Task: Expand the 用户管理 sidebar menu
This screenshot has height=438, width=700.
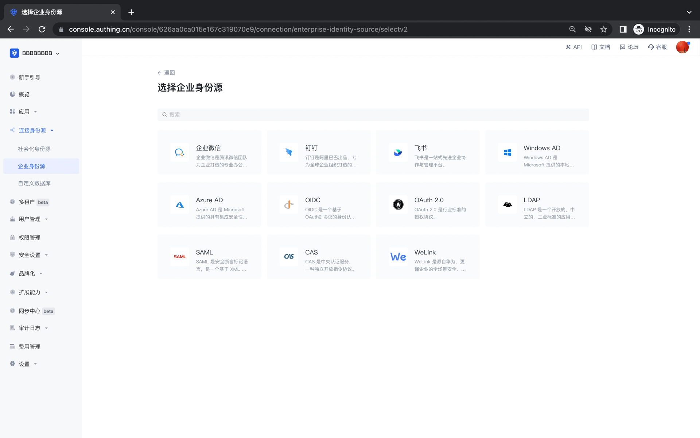Action: click(30, 219)
